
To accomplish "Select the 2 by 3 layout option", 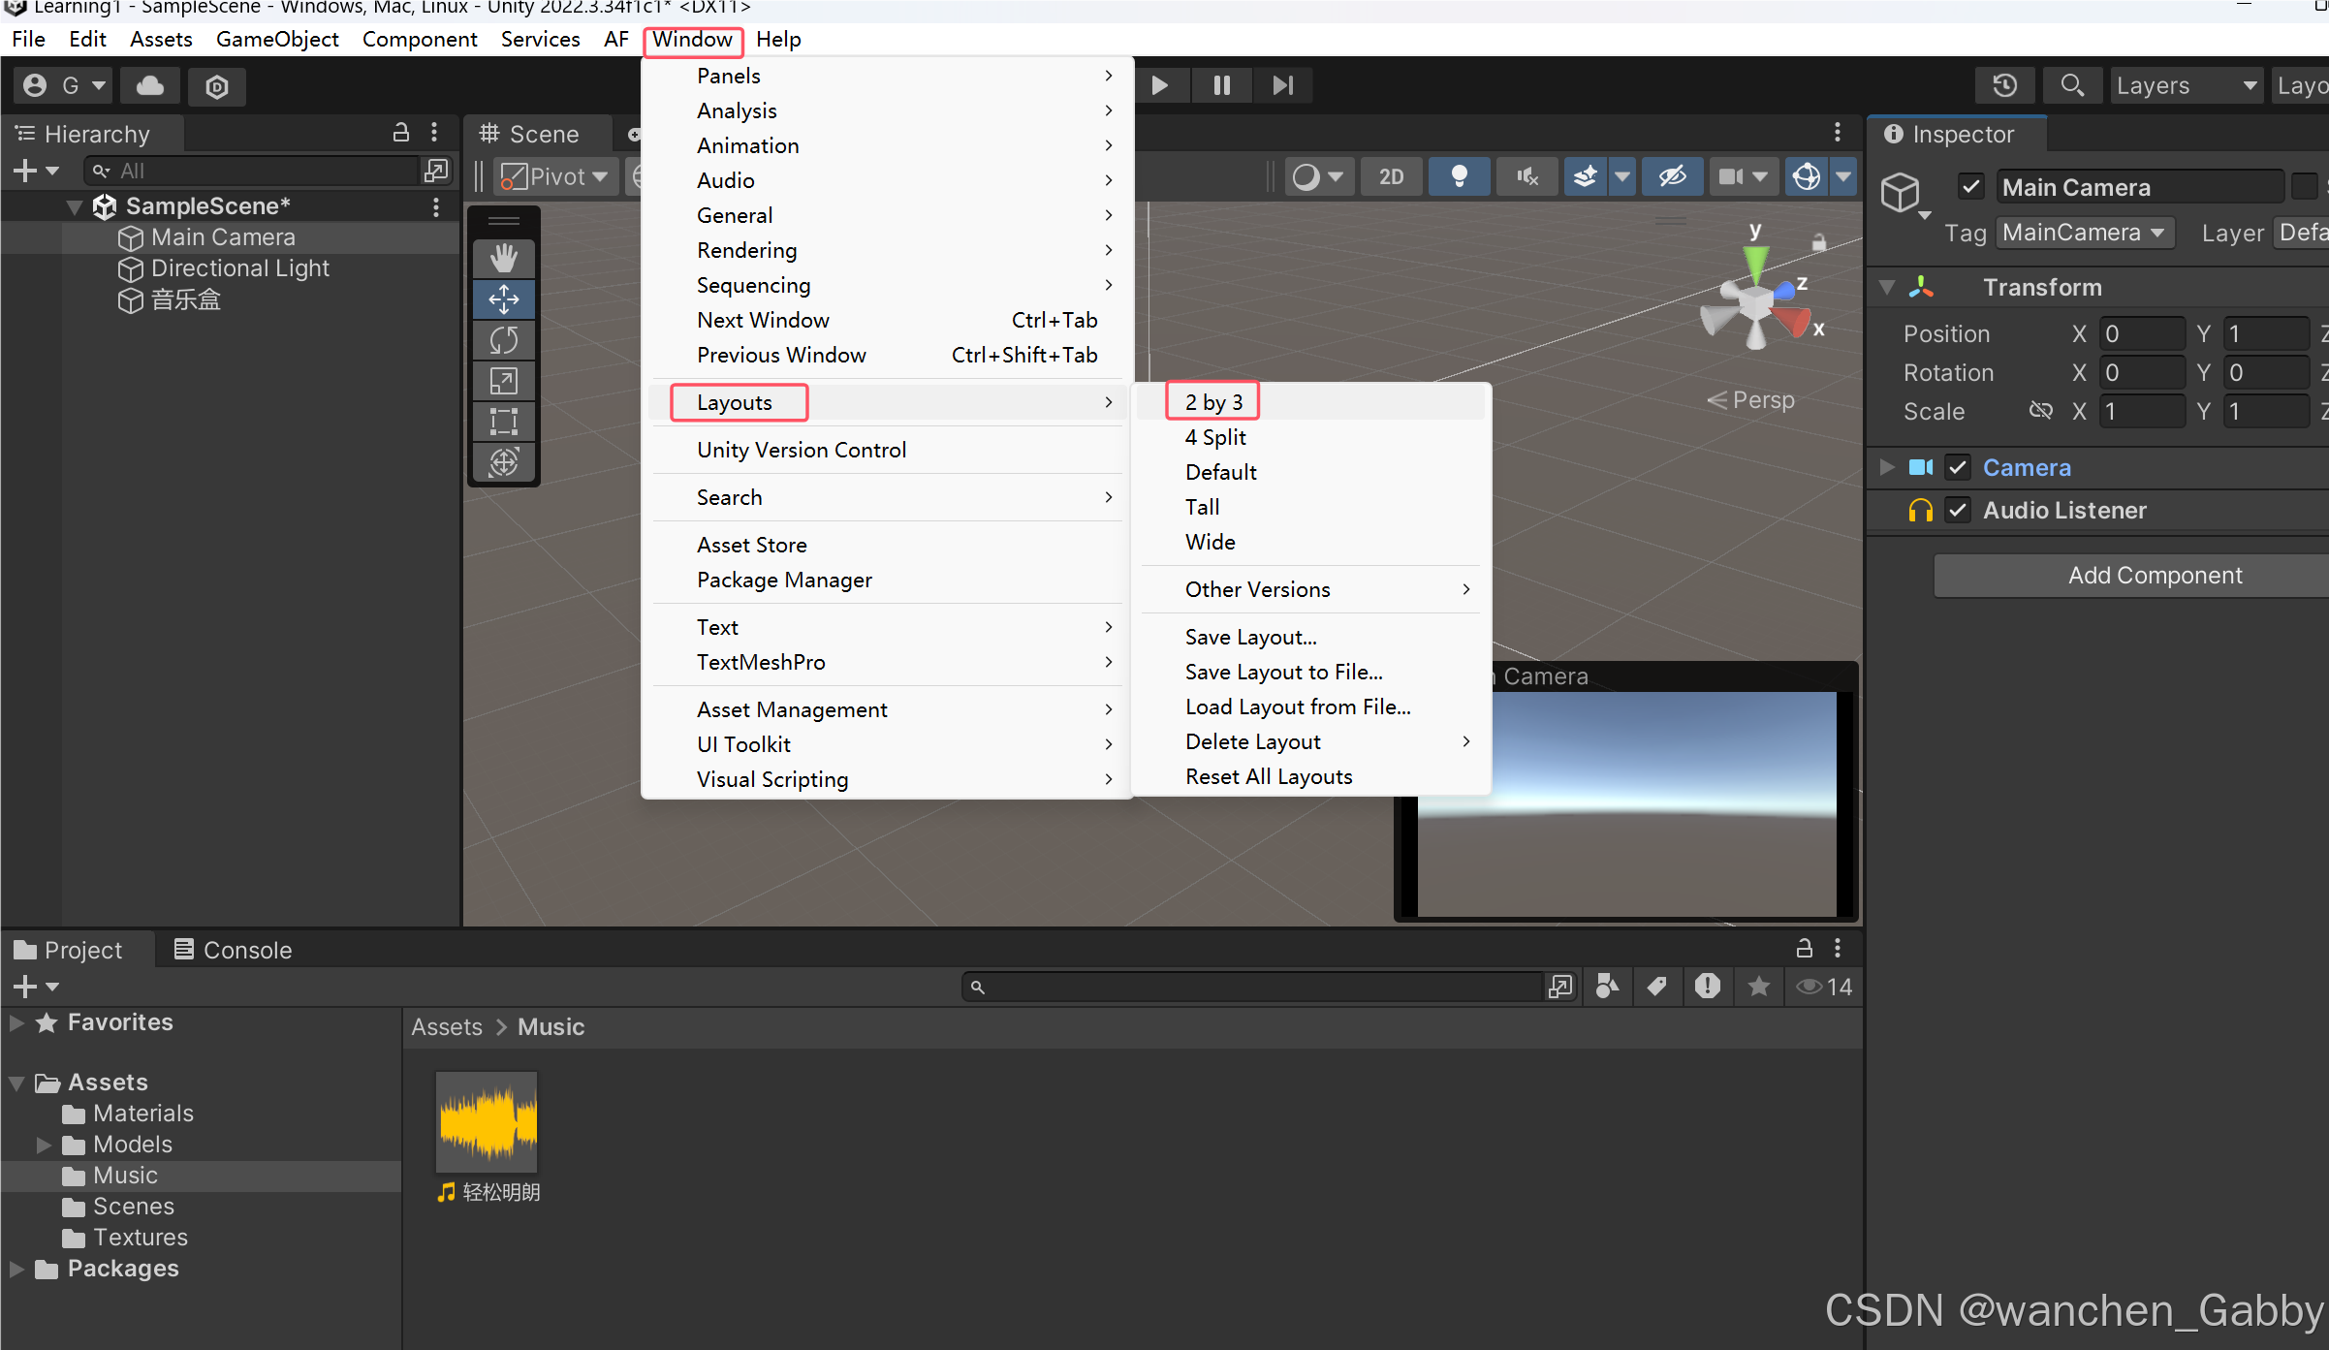I will [x=1213, y=400].
